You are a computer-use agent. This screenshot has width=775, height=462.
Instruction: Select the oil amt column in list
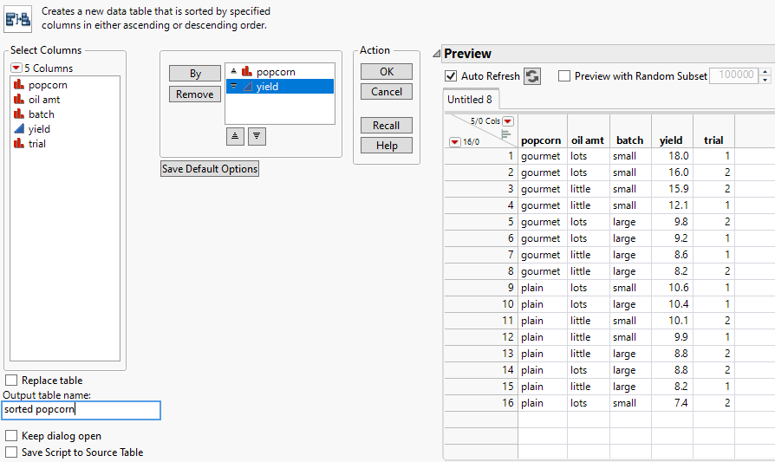click(x=44, y=100)
